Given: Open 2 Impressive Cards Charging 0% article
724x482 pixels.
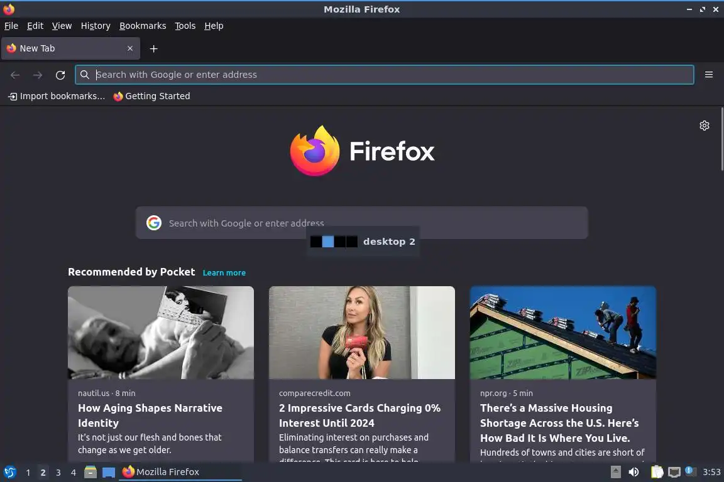Looking at the screenshot, I should point(359,415).
